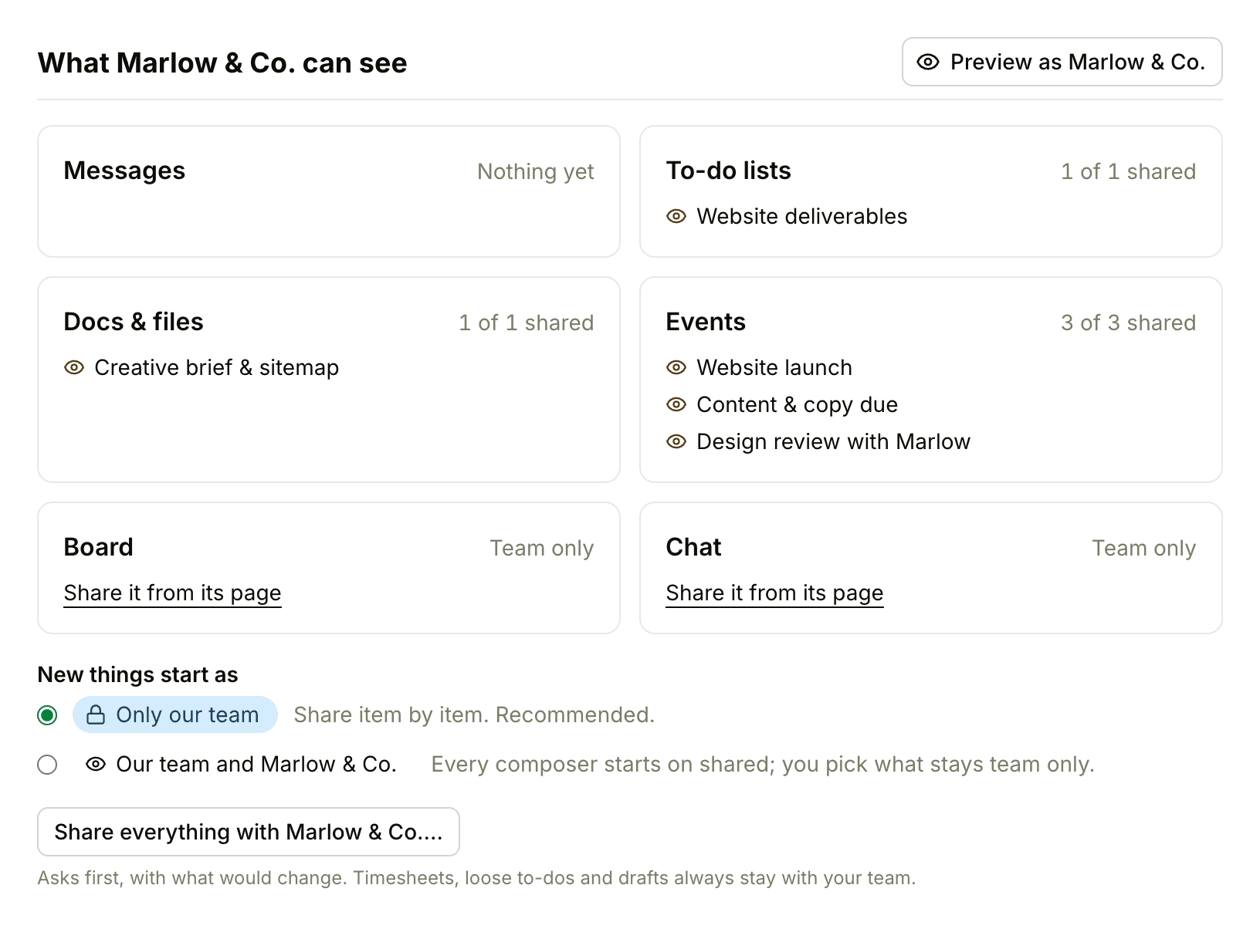
Task: Click Preview as Marlow & Co. button
Action: (1062, 62)
